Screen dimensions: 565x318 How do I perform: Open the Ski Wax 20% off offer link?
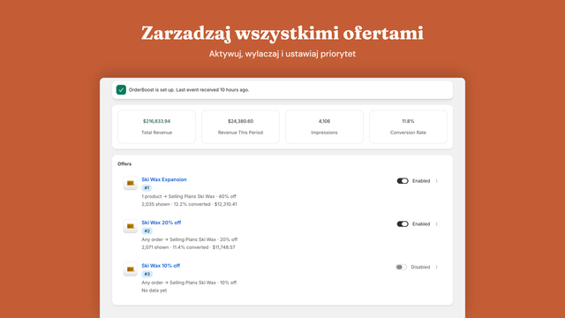point(161,223)
